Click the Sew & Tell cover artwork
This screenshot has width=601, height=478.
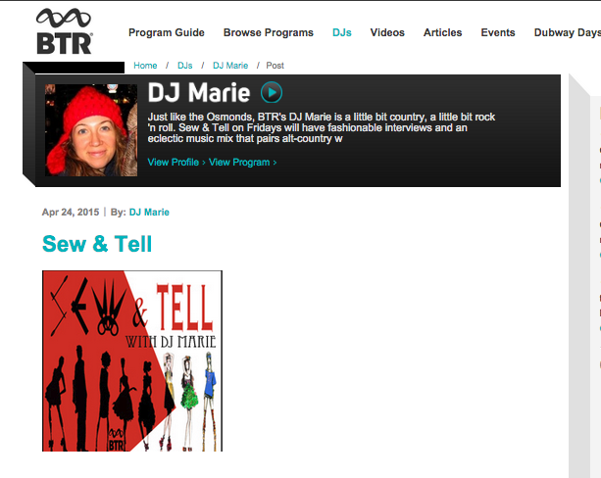(x=132, y=360)
